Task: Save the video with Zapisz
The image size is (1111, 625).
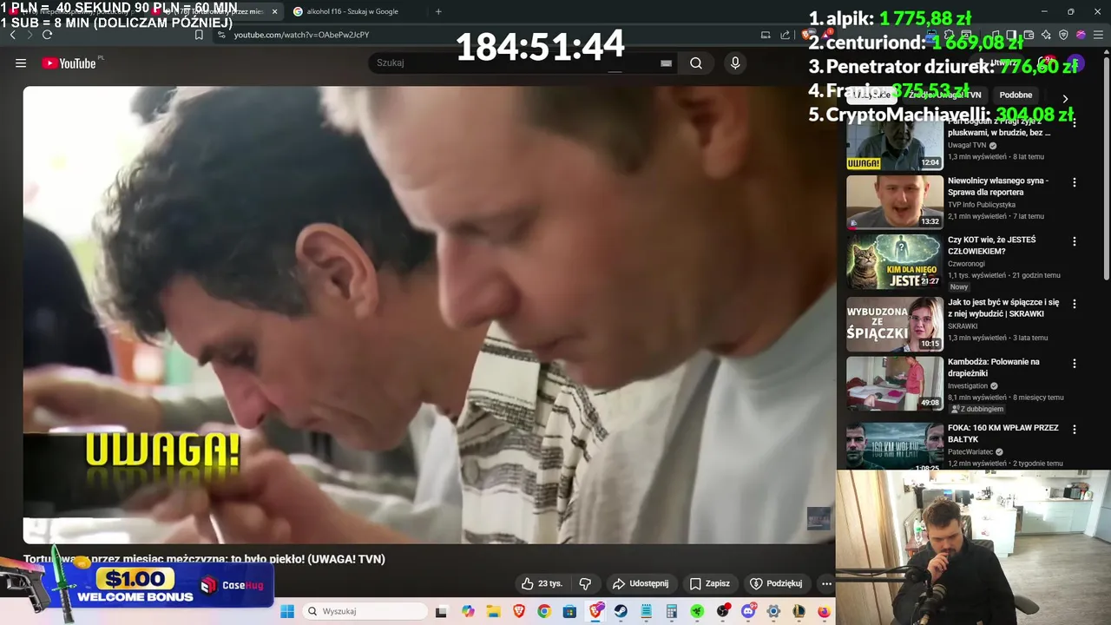Action: coord(710,583)
